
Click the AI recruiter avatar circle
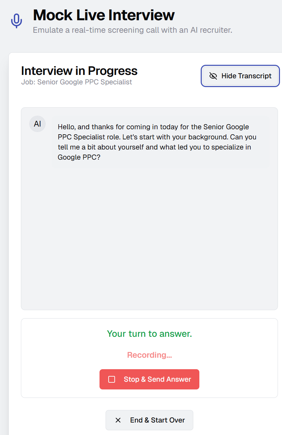(x=37, y=124)
